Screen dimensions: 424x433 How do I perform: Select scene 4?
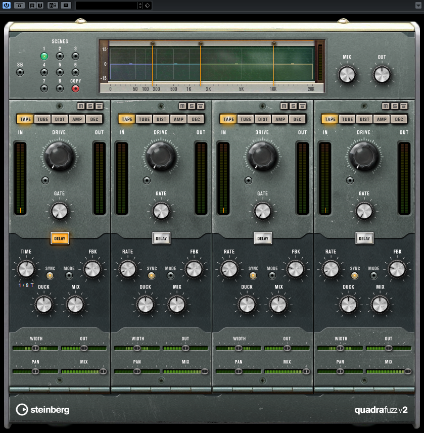coord(44,73)
